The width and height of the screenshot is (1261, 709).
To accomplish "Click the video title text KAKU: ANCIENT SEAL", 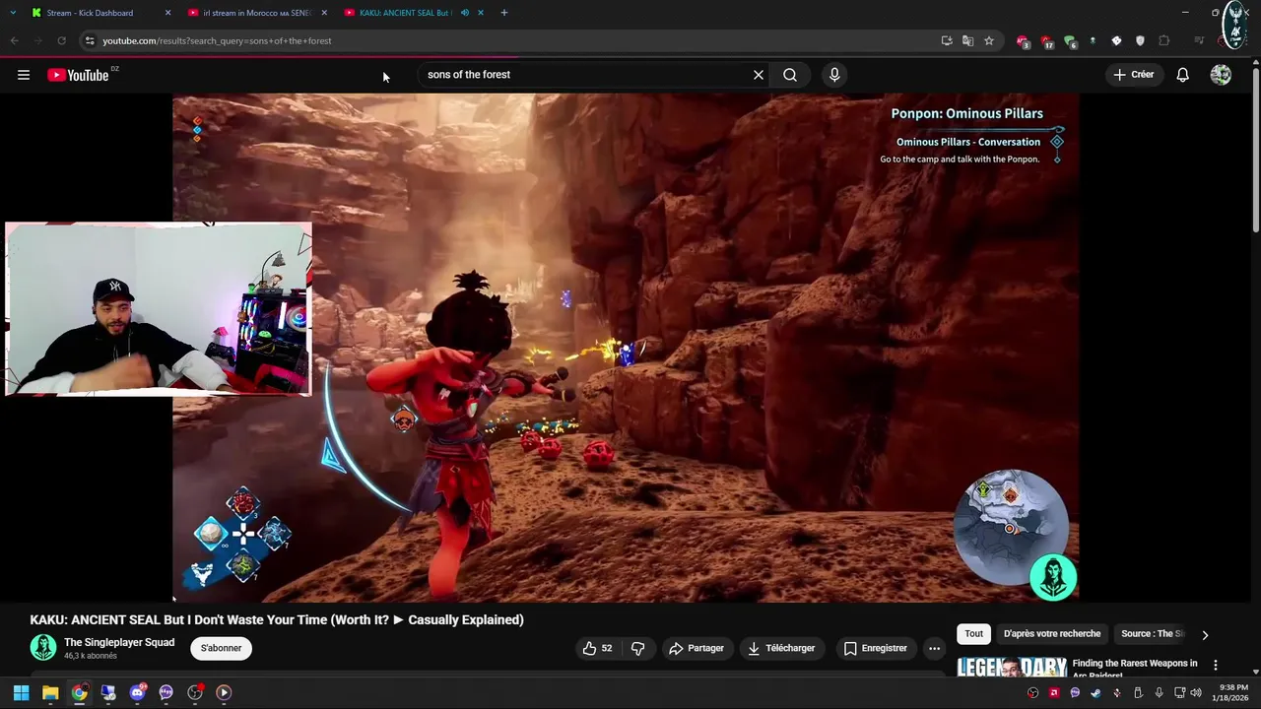I will pos(276,619).
